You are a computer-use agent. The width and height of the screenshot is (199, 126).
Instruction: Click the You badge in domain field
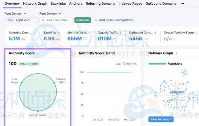(x=10, y=20)
